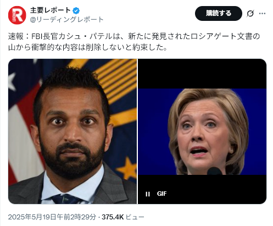This screenshot has height=226, width=273.
Task: Click the post line beginning 速報：FBI長官
Action: click(x=134, y=36)
